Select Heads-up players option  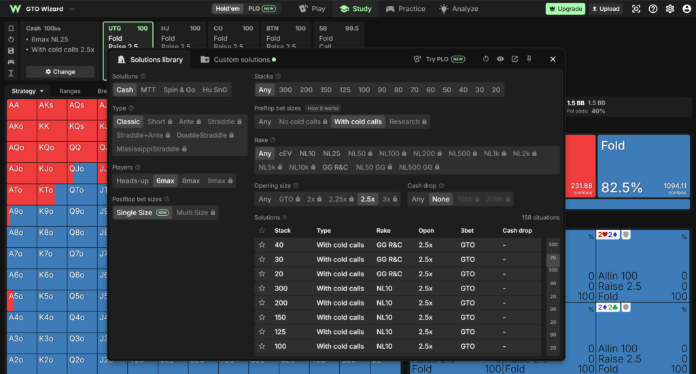133,181
